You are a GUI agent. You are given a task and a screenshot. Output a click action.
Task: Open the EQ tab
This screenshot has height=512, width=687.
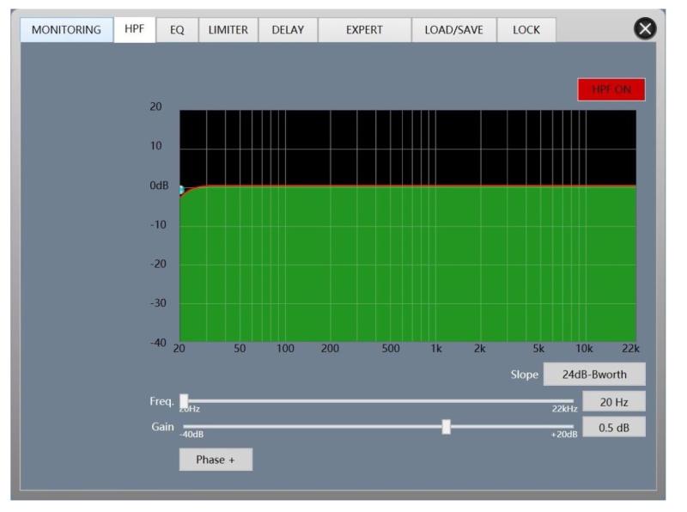pos(177,29)
